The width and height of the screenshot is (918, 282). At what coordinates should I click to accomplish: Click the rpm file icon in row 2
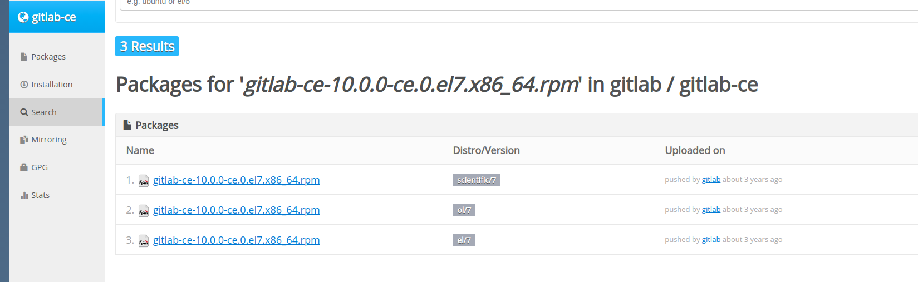[144, 210]
